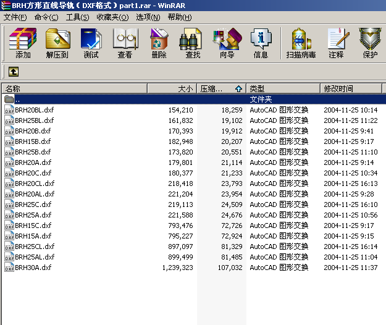The height and width of the screenshot is (325, 386).
Task: Open the 命令(C) menu
Action: pyautogui.click(x=46, y=17)
